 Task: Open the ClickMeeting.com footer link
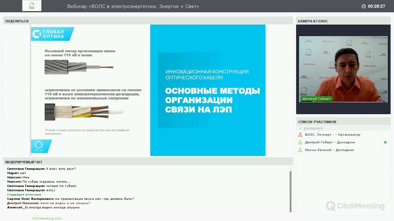click(x=47, y=218)
